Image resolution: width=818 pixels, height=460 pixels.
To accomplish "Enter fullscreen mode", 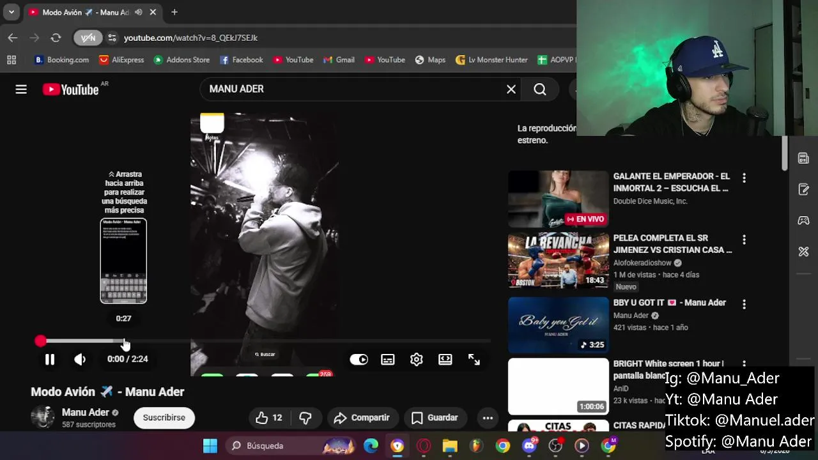I will tap(474, 360).
